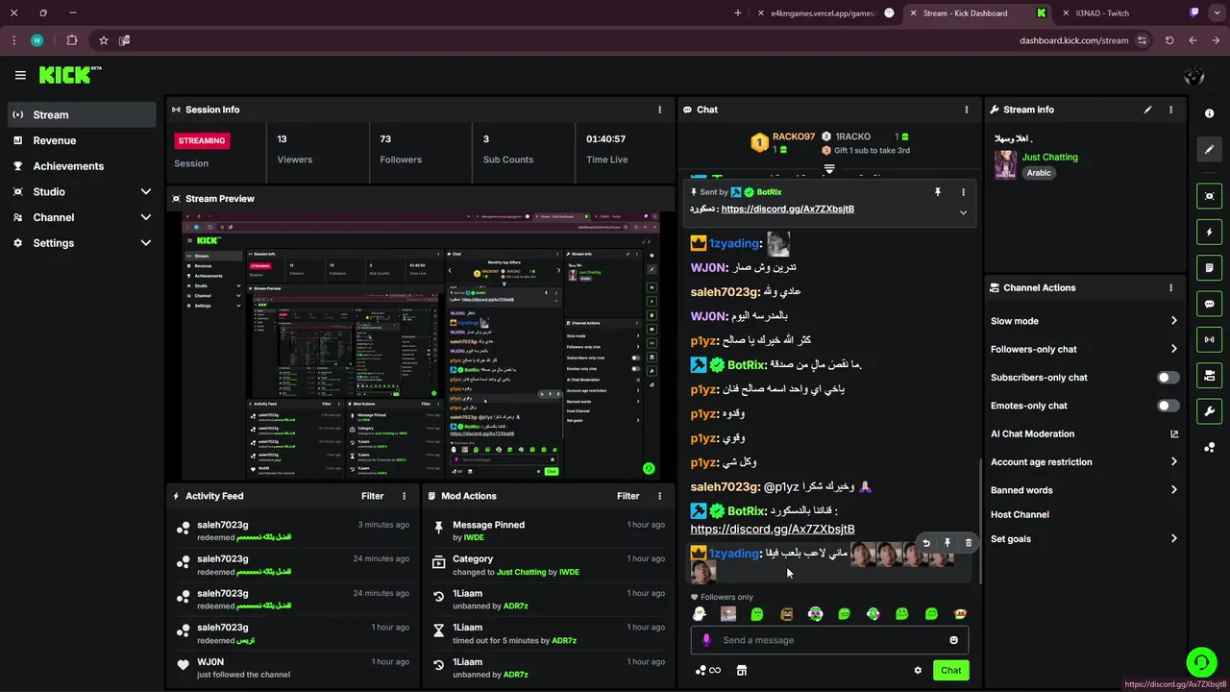Open the profile avatar in the top-right corner

[1194, 76]
